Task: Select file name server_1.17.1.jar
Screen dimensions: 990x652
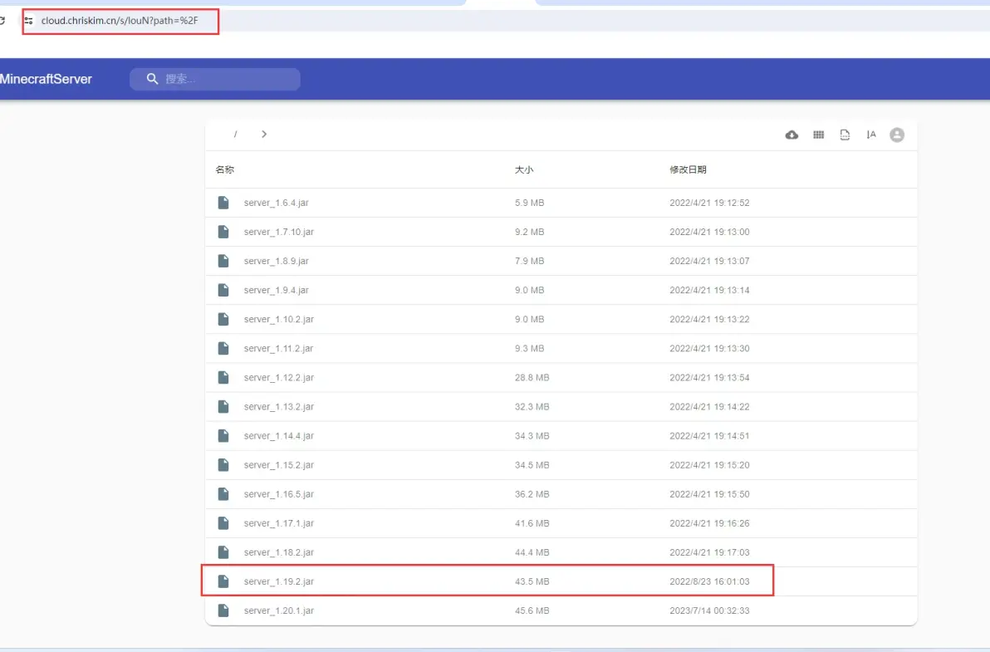Action: click(278, 523)
